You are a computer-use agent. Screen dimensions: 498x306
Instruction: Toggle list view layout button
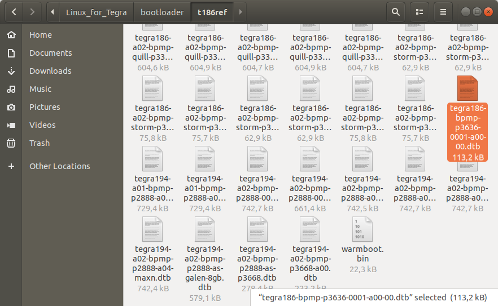419,12
